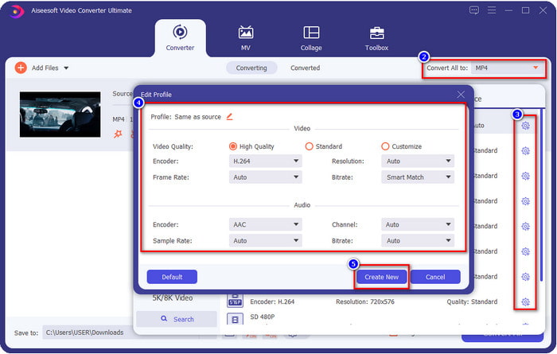Image resolution: width=557 pixels, height=354 pixels.
Task: Open the fifth gear icon from the top
Action: coord(525,227)
